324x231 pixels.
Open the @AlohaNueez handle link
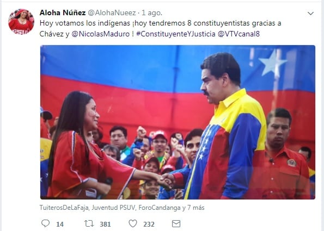click(112, 13)
